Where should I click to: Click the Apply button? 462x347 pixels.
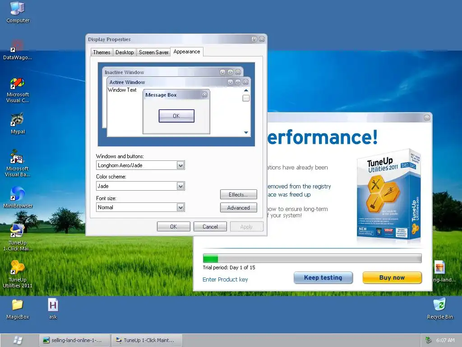246,227
